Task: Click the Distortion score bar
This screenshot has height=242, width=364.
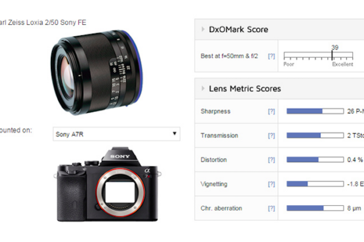Action: pos(315,160)
